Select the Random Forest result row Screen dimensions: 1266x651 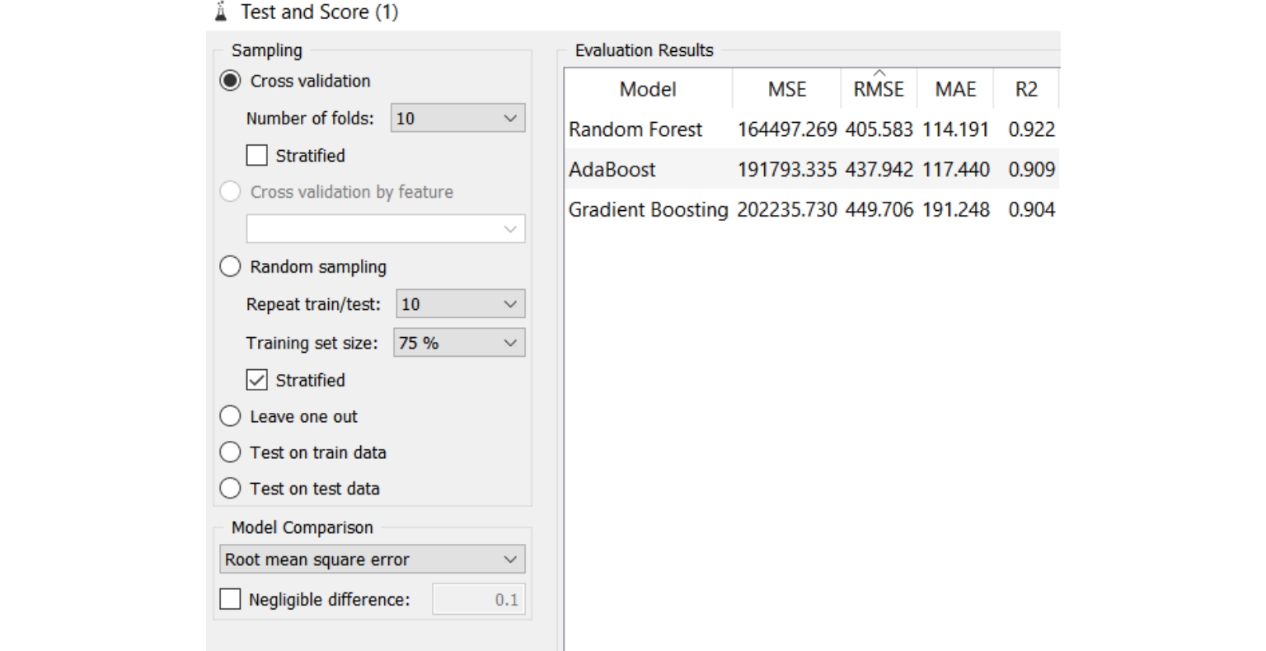(635, 129)
